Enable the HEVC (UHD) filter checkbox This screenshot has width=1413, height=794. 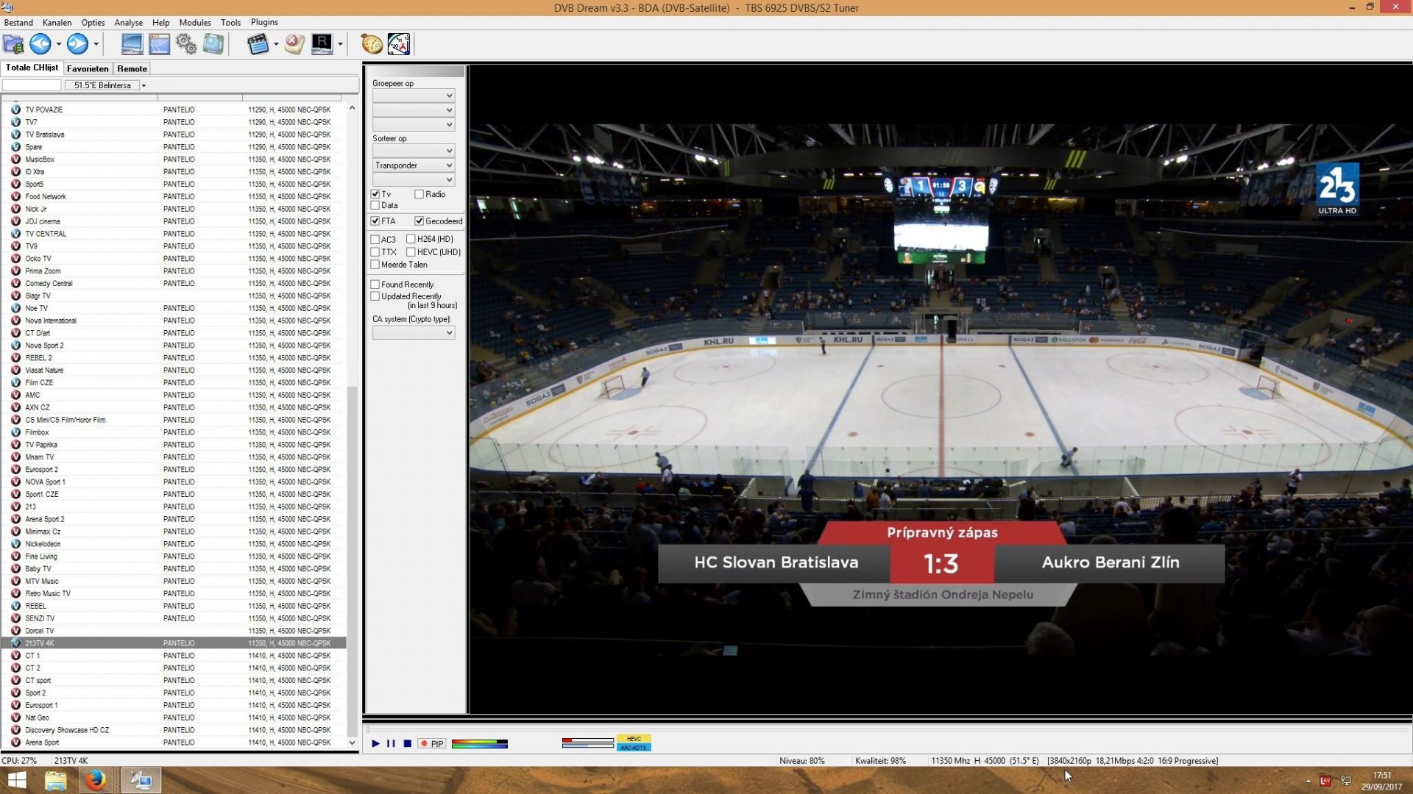point(411,252)
